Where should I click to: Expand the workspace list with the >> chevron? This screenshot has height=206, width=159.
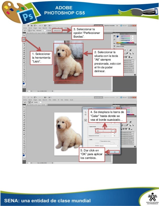point(117,25)
